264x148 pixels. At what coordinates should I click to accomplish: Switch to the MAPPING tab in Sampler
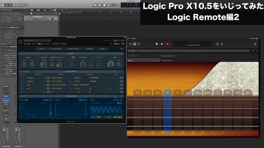click(x=90, y=49)
